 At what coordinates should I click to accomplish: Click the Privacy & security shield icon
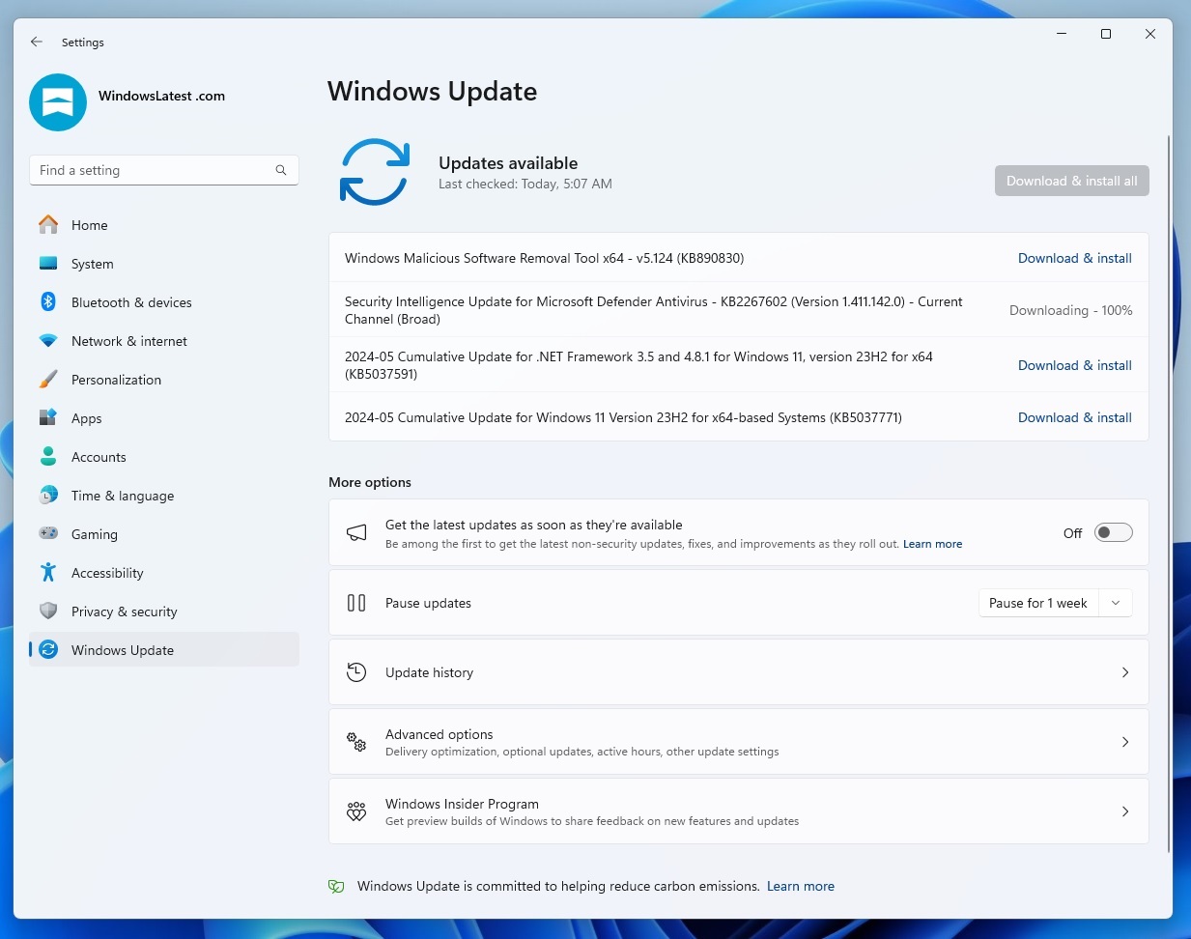pyautogui.click(x=48, y=611)
